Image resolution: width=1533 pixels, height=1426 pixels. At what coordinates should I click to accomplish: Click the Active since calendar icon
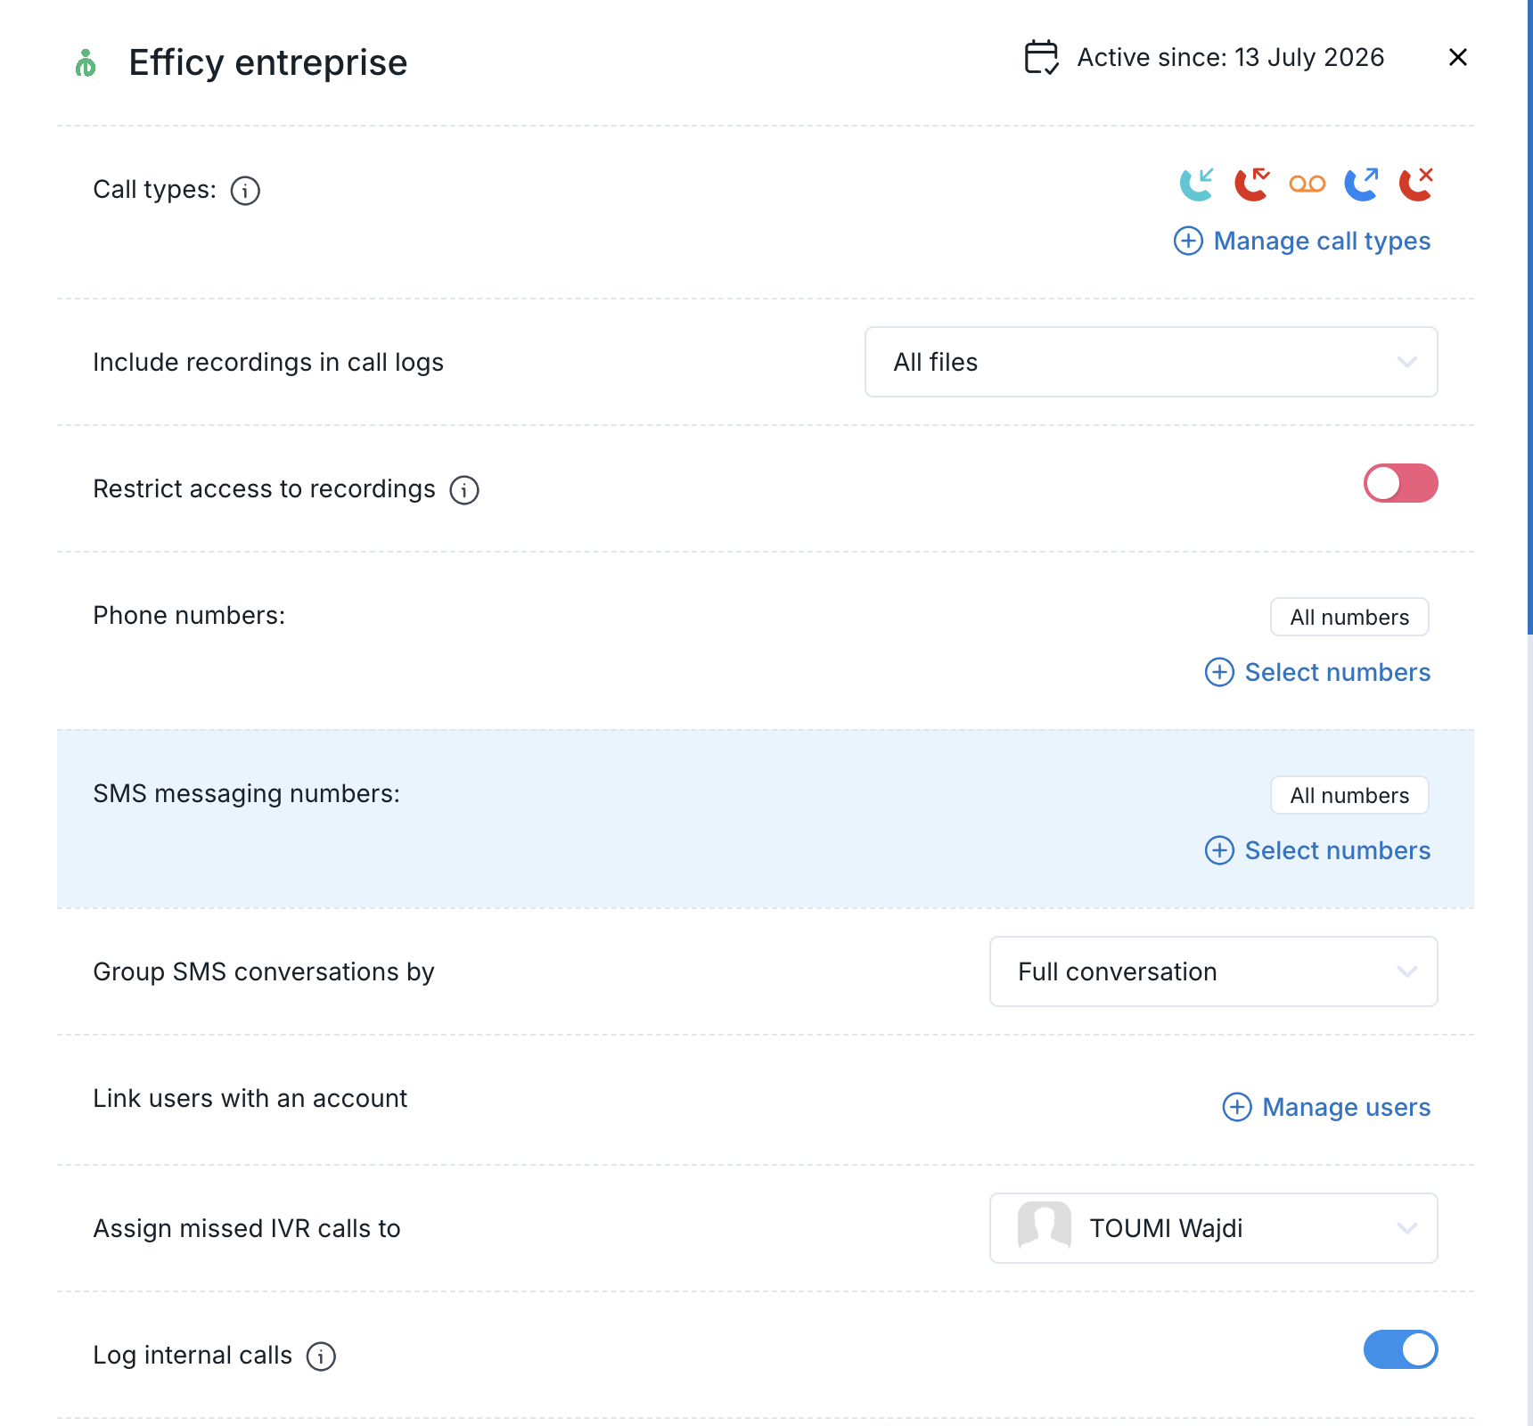click(x=1041, y=57)
